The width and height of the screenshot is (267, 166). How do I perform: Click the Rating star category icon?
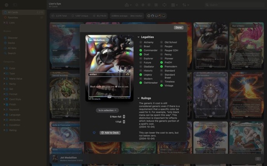tap(7, 130)
